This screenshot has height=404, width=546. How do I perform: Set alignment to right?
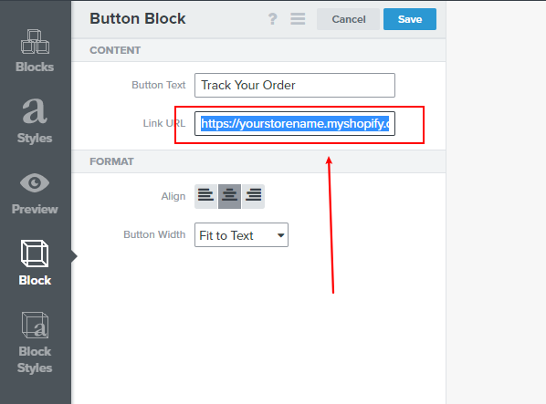coord(253,196)
